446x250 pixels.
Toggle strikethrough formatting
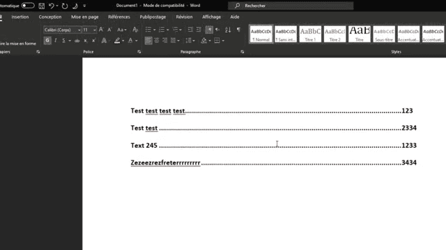77,40
